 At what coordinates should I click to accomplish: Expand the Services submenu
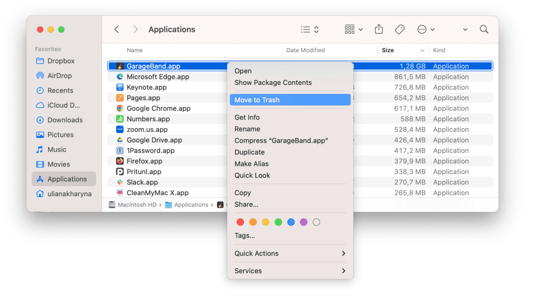tap(290, 271)
